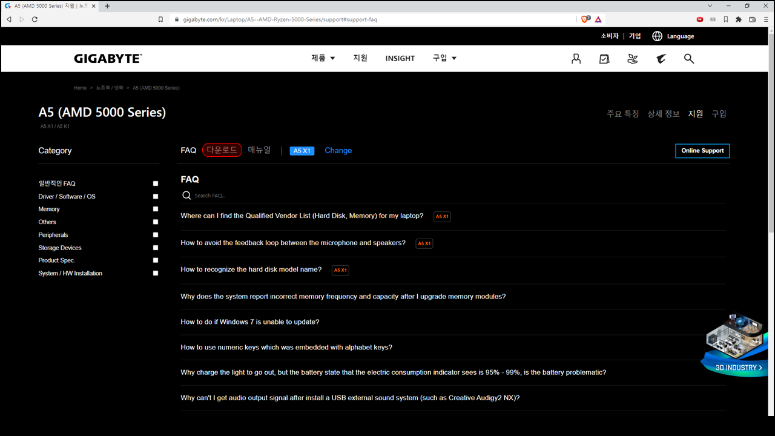The width and height of the screenshot is (775, 436).
Task: Check the Driver / Software / OS checkbox
Action: 156,196
